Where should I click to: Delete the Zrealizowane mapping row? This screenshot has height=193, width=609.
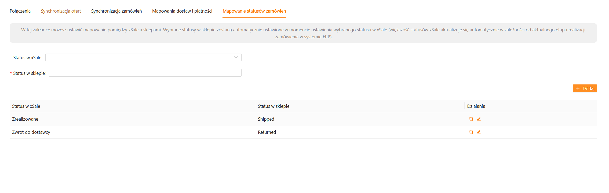pyautogui.click(x=471, y=119)
